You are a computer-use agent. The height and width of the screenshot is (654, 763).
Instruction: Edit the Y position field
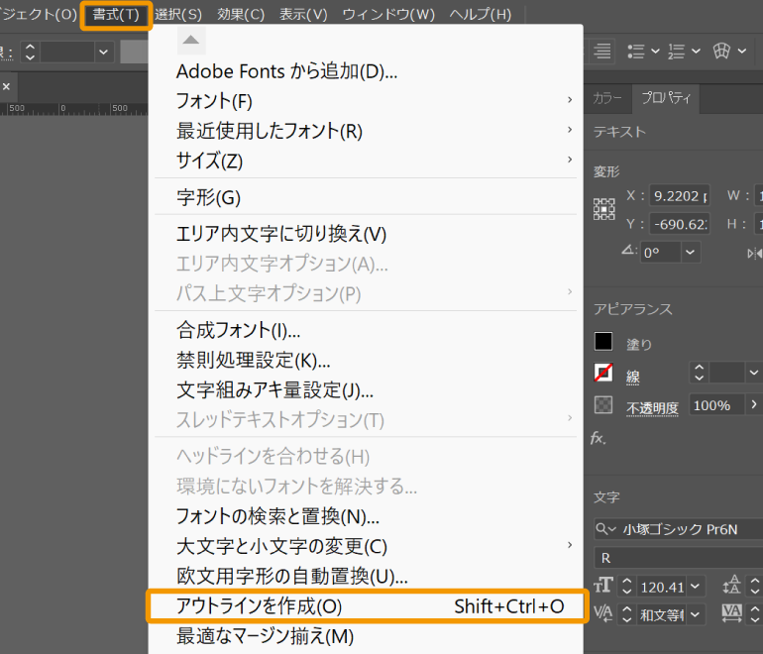[x=680, y=224]
